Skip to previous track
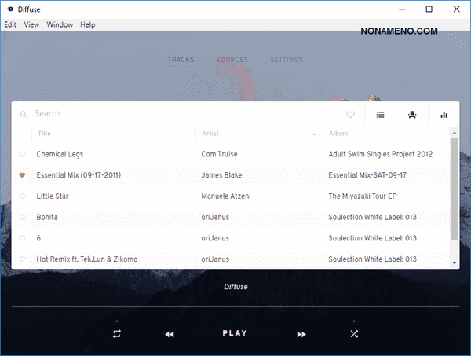Image resolution: width=471 pixels, height=356 pixels. pyautogui.click(x=170, y=334)
